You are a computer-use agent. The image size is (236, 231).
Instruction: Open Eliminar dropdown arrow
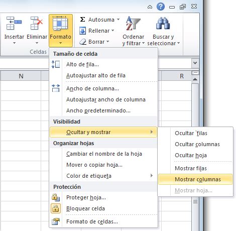pos(37,43)
